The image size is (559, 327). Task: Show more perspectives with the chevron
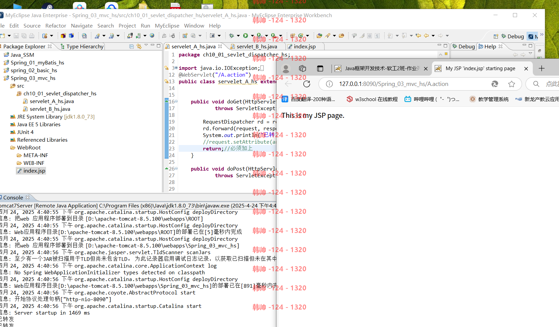pyautogui.click(x=542, y=34)
